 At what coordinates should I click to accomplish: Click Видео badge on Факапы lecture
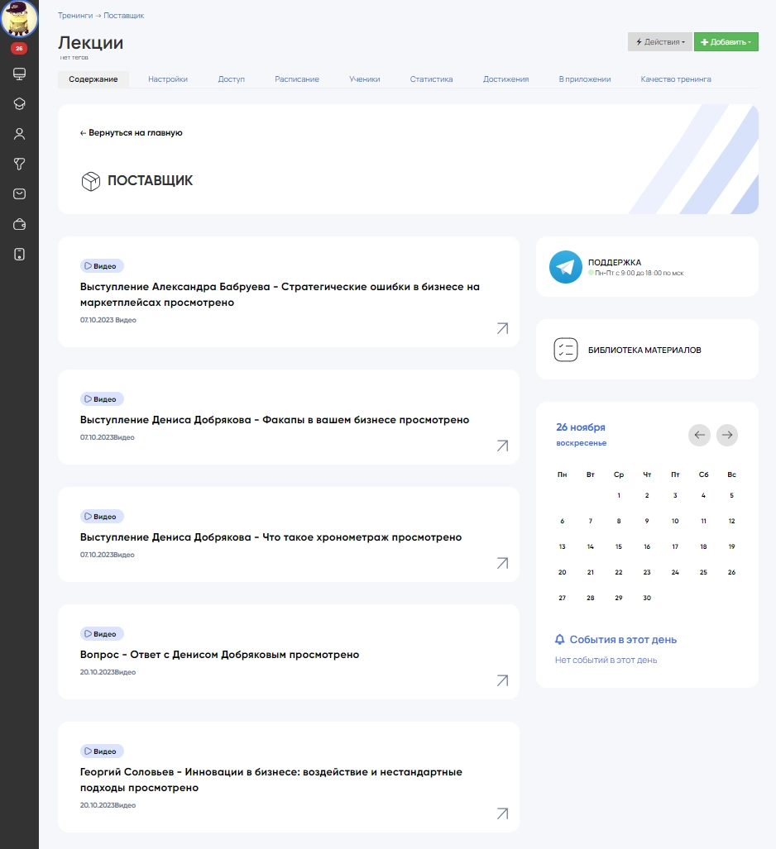point(102,399)
